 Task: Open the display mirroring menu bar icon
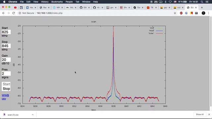161,2
